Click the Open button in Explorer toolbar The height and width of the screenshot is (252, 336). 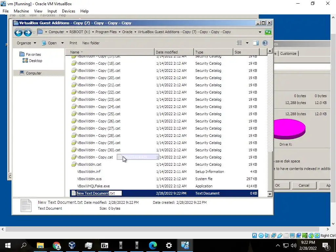(50, 43)
